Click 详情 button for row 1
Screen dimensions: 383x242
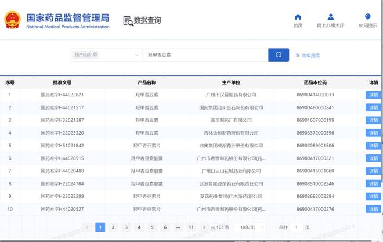coord(373,95)
